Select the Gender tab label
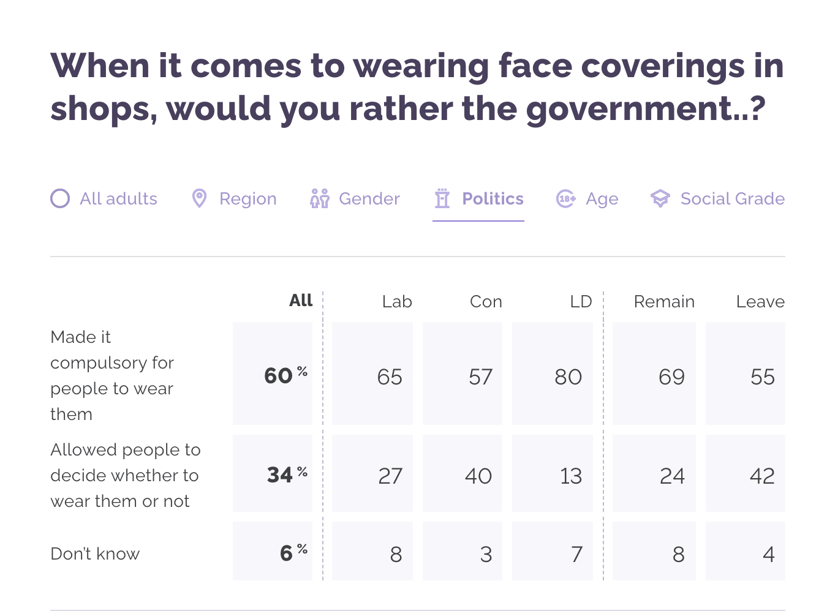This screenshot has height=611, width=827. pos(369,198)
